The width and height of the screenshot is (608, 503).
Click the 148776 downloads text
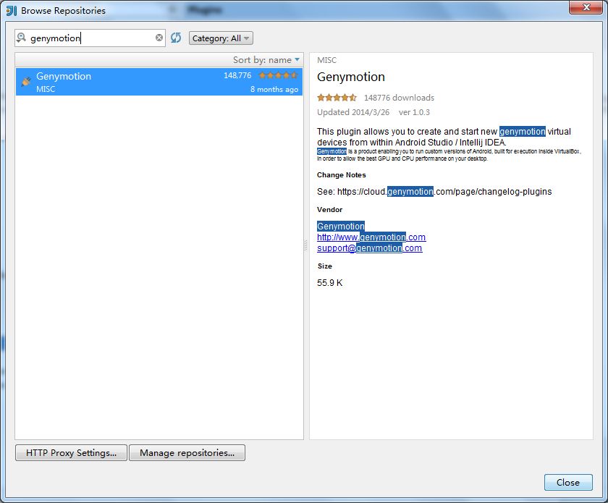399,98
